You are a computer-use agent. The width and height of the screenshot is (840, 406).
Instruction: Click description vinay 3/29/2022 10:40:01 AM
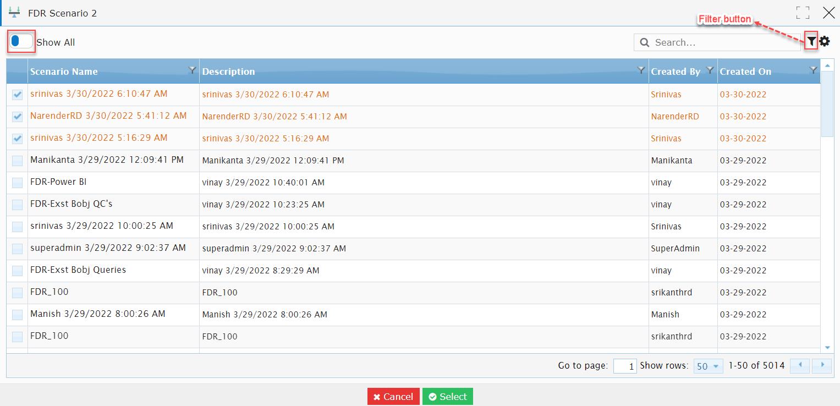click(x=263, y=182)
